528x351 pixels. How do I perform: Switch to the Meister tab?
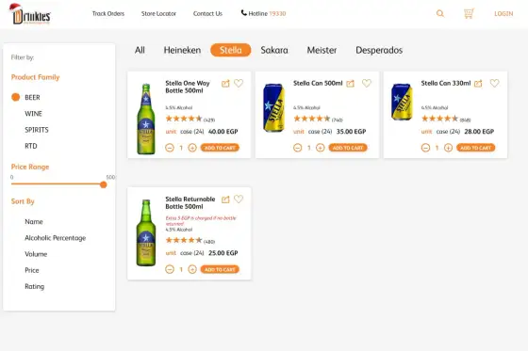322,50
